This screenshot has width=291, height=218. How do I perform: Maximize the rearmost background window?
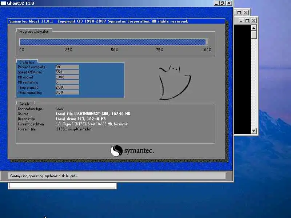pyautogui.click(x=239, y=12)
